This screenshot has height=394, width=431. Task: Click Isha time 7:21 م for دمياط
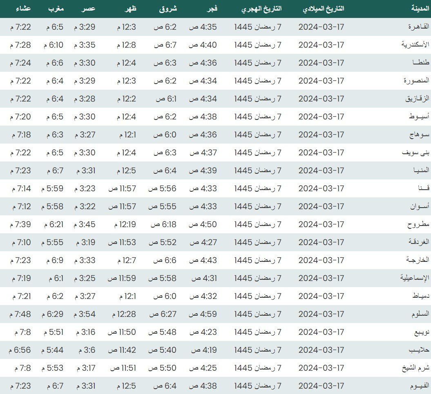[x=21, y=296]
